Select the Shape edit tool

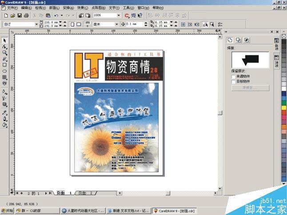click(x=4, y=47)
